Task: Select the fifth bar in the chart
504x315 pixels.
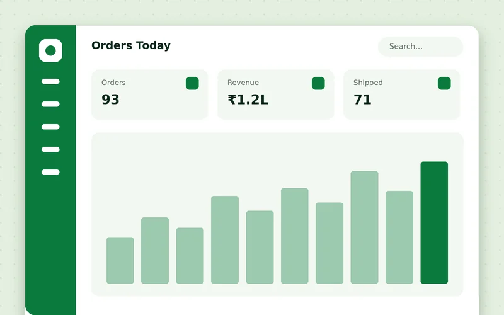Action: pos(260,247)
